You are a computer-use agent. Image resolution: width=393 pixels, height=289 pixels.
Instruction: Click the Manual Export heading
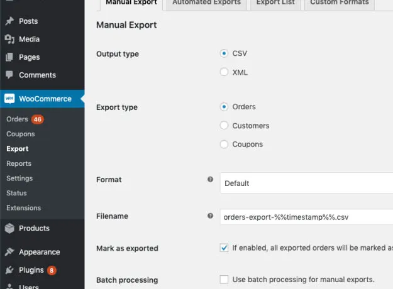(x=126, y=25)
